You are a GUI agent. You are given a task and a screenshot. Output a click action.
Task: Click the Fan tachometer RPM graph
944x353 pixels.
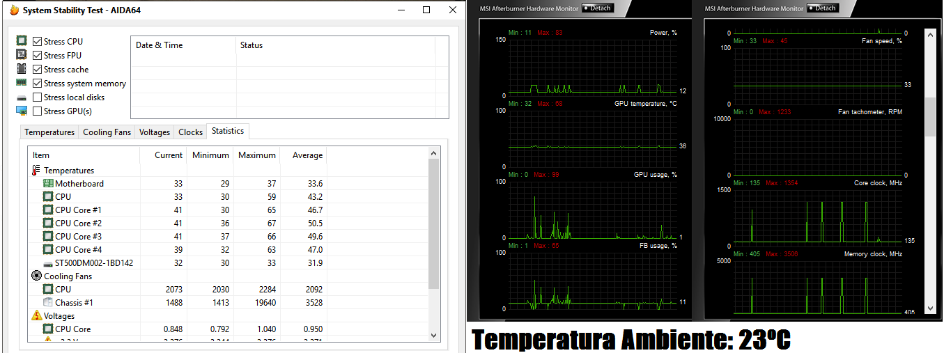[x=819, y=147]
